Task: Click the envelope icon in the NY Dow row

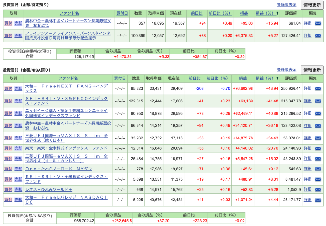Action: click(x=318, y=169)
